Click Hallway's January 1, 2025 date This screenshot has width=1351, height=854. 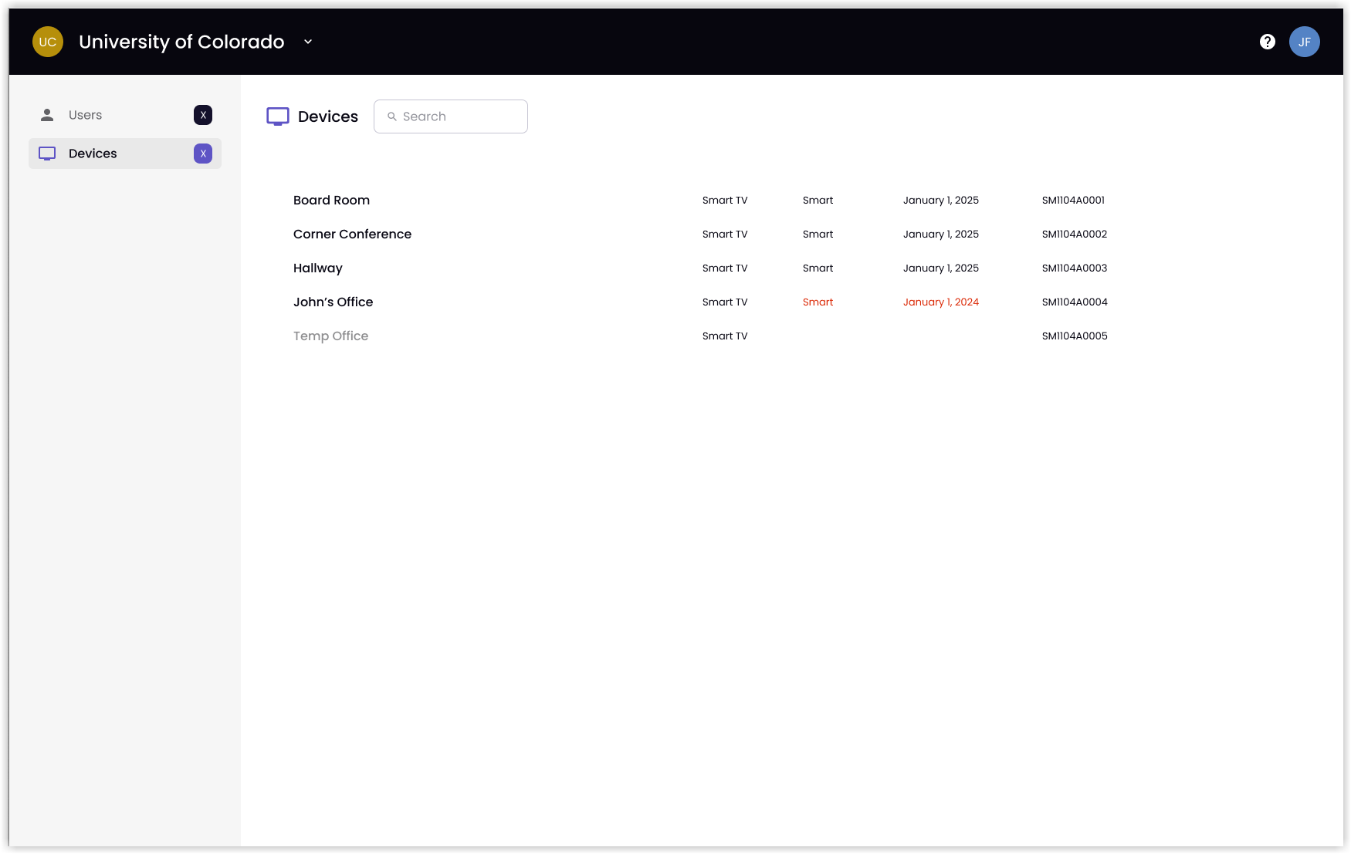941,268
